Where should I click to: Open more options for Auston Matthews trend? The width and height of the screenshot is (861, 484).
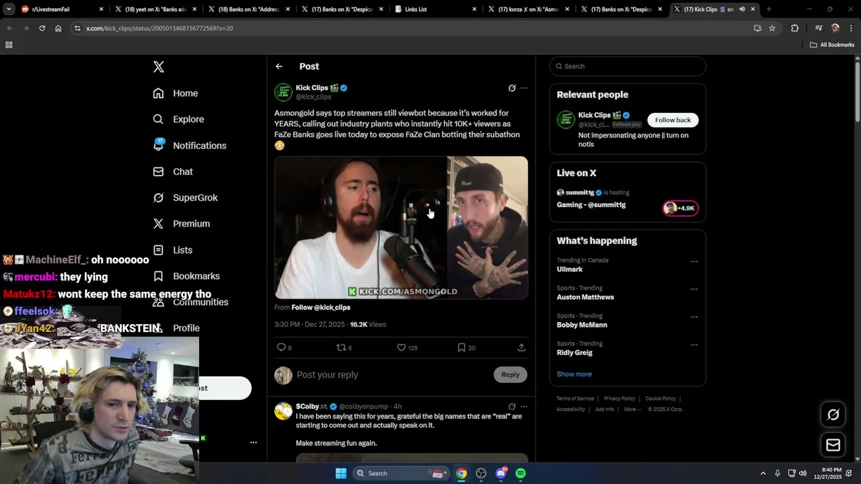[x=694, y=289]
